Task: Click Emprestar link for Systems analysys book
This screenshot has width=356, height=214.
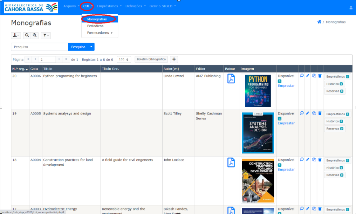Action: point(286,123)
